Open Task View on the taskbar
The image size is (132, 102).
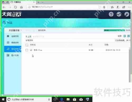[55, 99]
